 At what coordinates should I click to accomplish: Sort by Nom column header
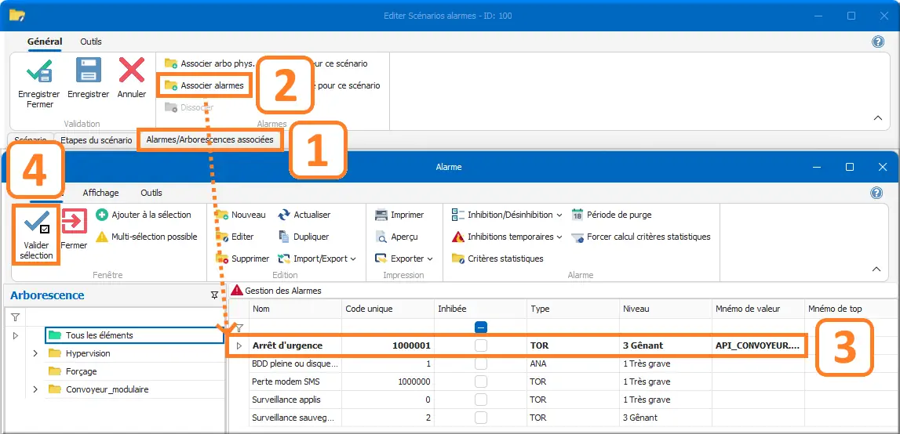(295, 309)
